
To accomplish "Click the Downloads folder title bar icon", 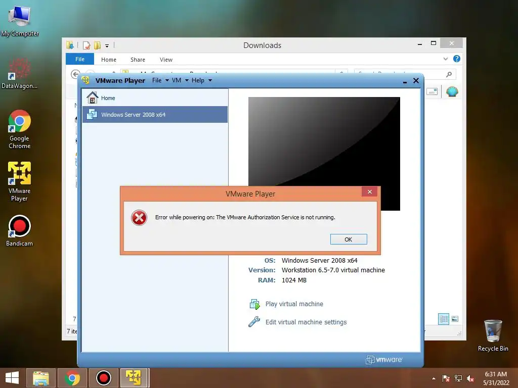I will pos(70,45).
